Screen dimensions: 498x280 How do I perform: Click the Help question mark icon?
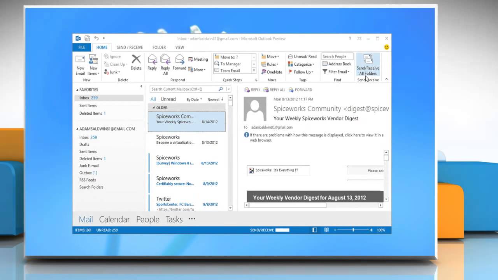click(x=350, y=38)
